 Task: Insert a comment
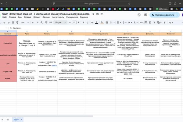tap(146, 23)
